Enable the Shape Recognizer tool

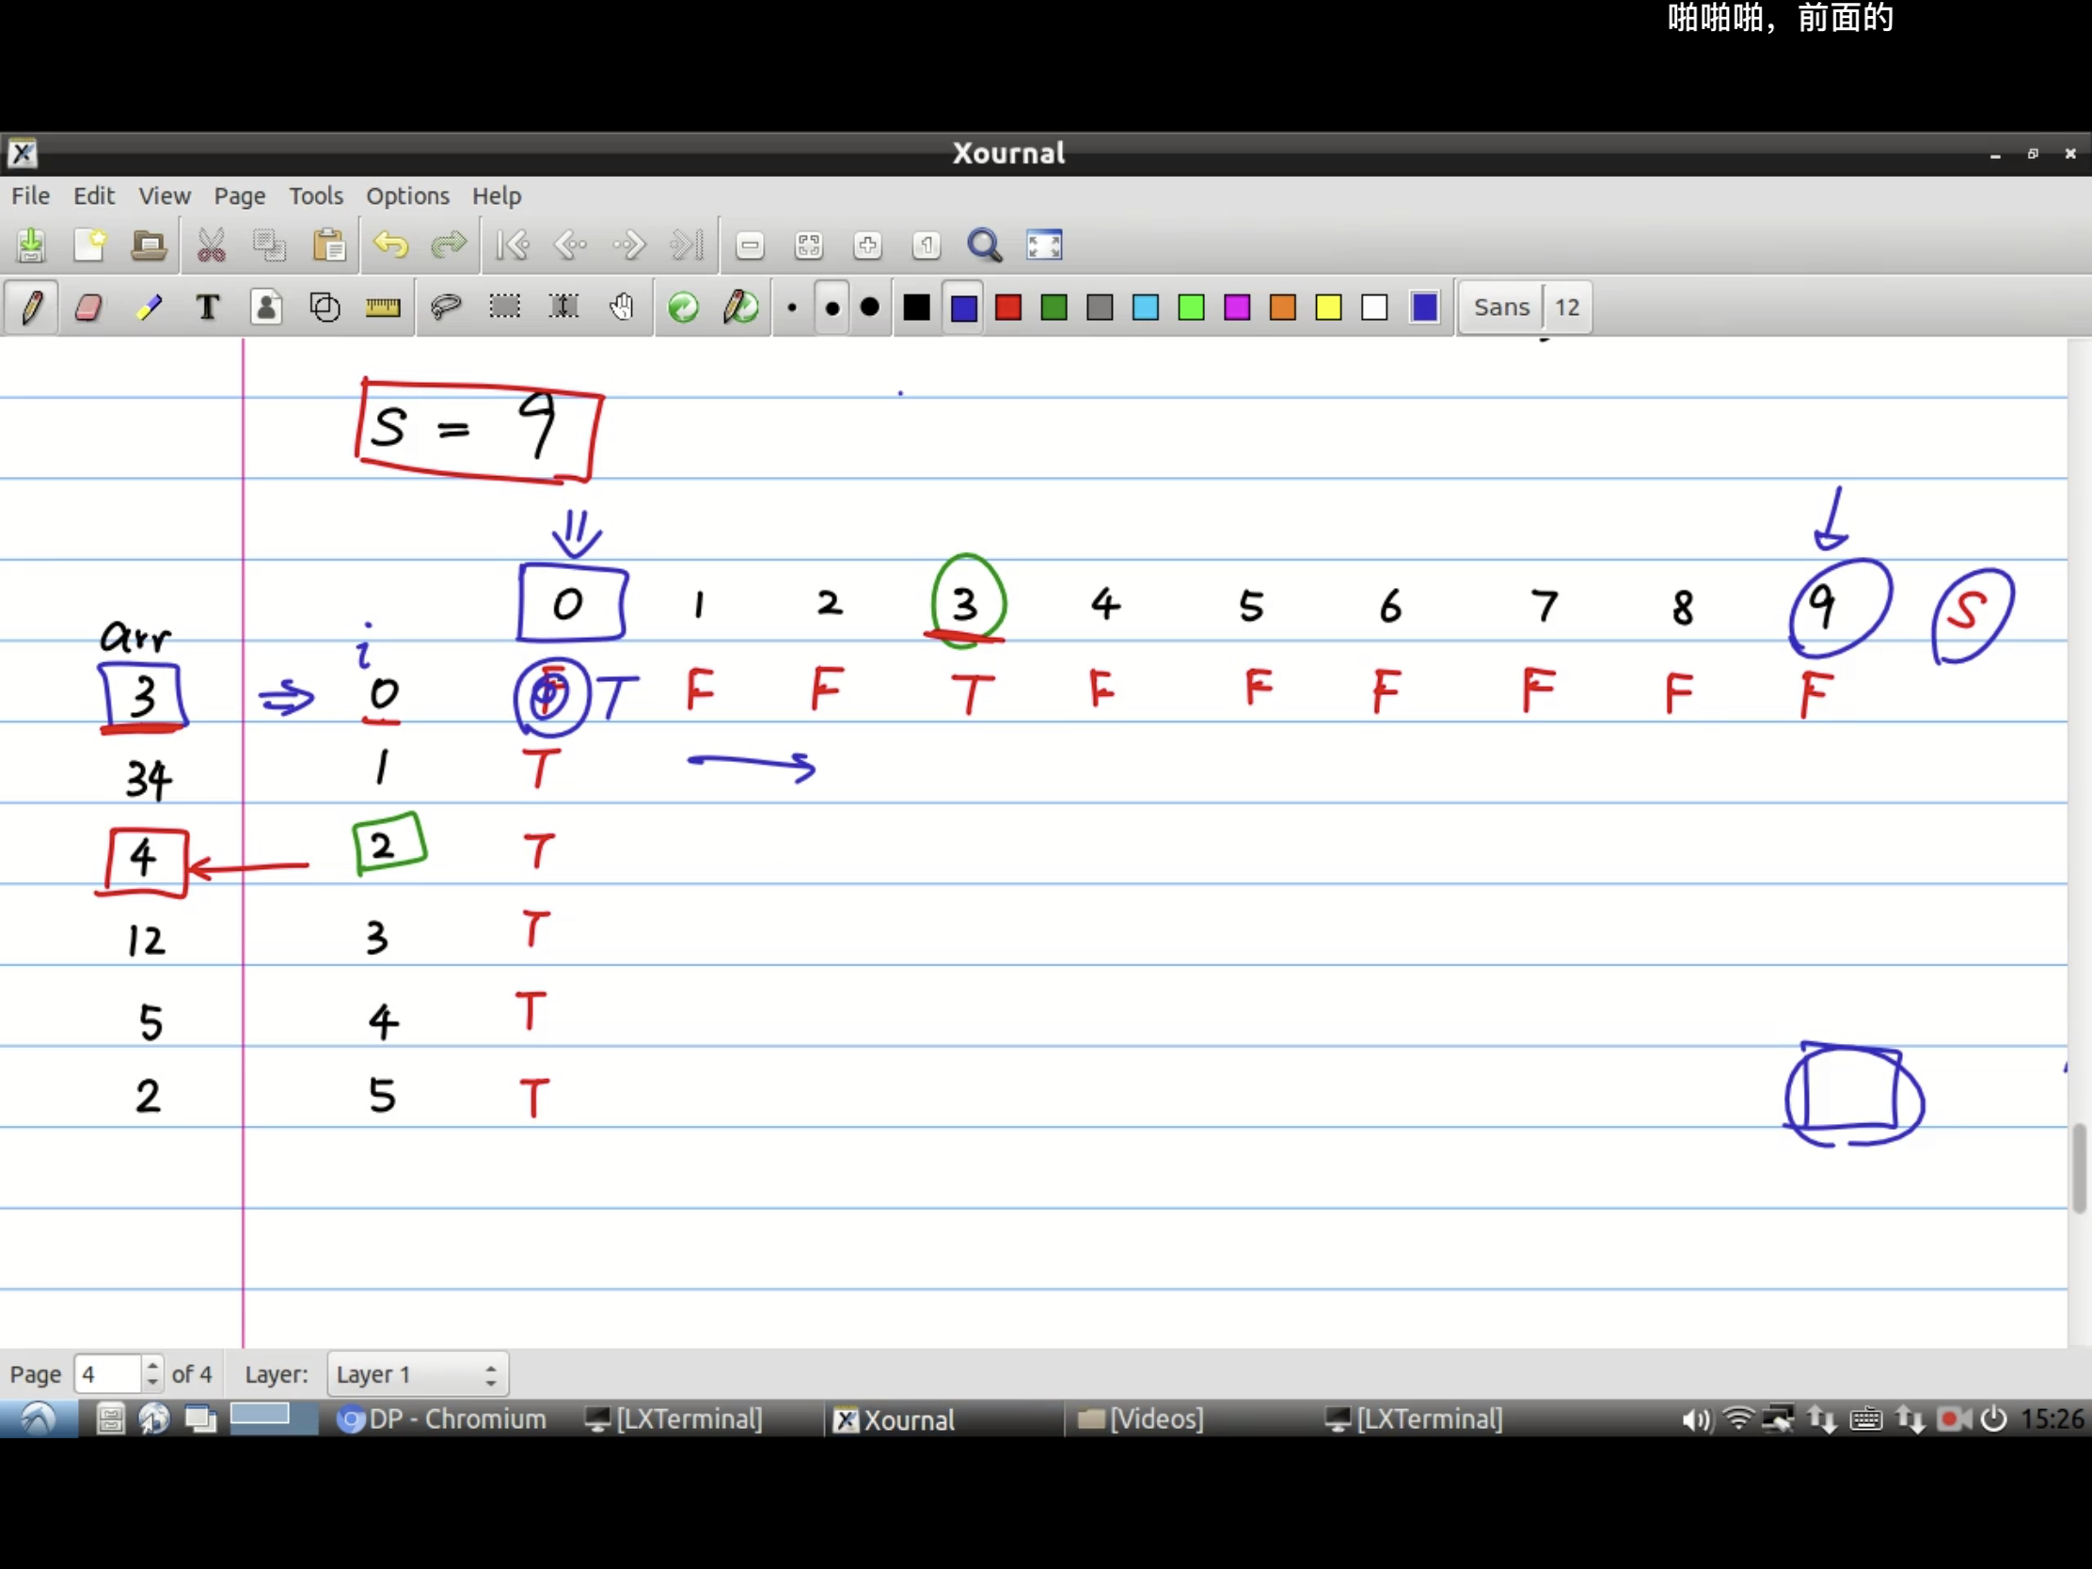tap(325, 308)
